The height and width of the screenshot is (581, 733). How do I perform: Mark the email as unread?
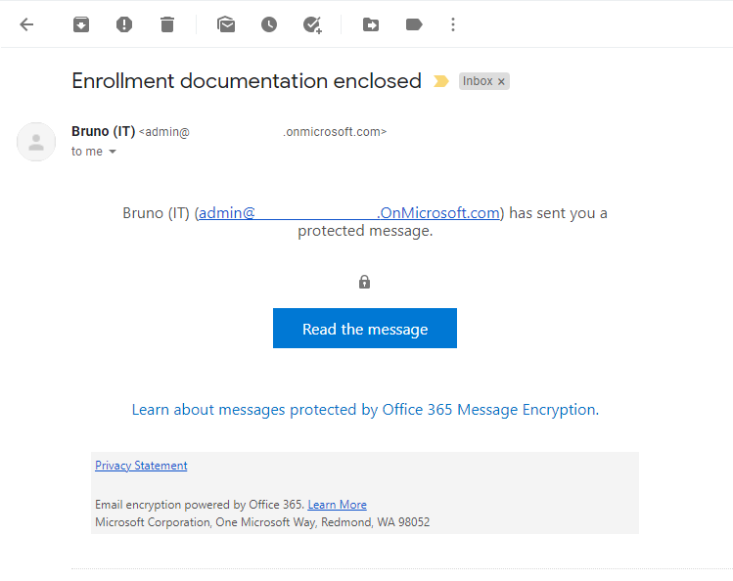(x=226, y=24)
